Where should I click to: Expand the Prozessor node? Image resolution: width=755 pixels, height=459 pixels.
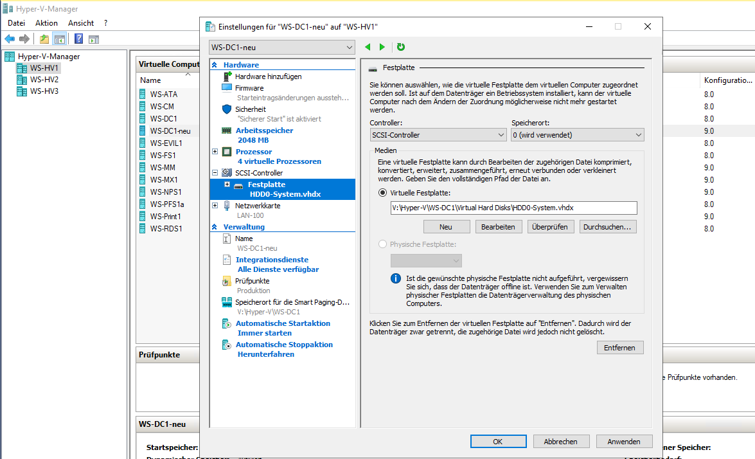click(x=215, y=152)
